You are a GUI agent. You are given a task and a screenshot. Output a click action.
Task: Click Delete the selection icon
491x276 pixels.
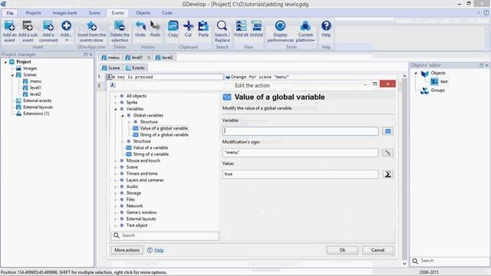point(120,26)
